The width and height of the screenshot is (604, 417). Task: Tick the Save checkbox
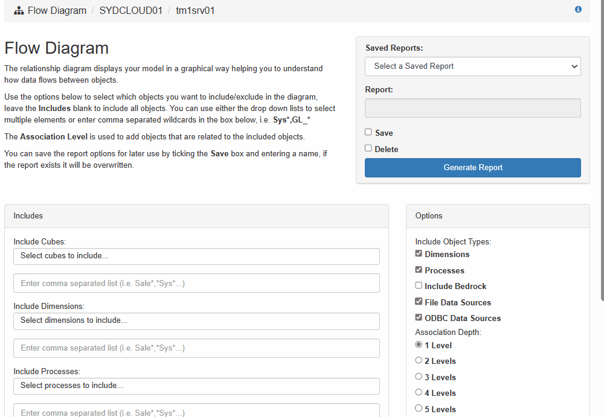(368, 132)
